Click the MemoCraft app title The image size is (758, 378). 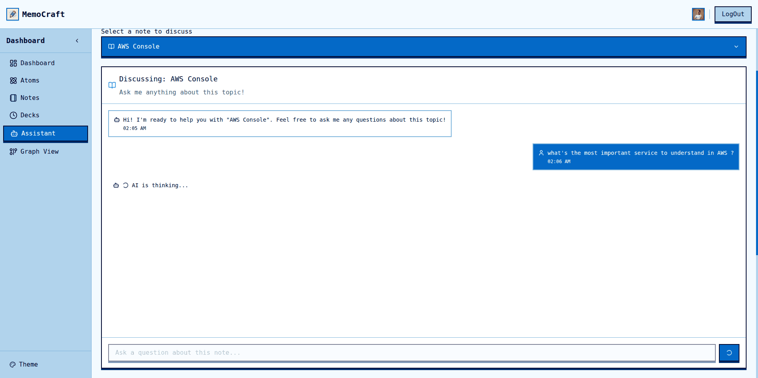click(43, 14)
